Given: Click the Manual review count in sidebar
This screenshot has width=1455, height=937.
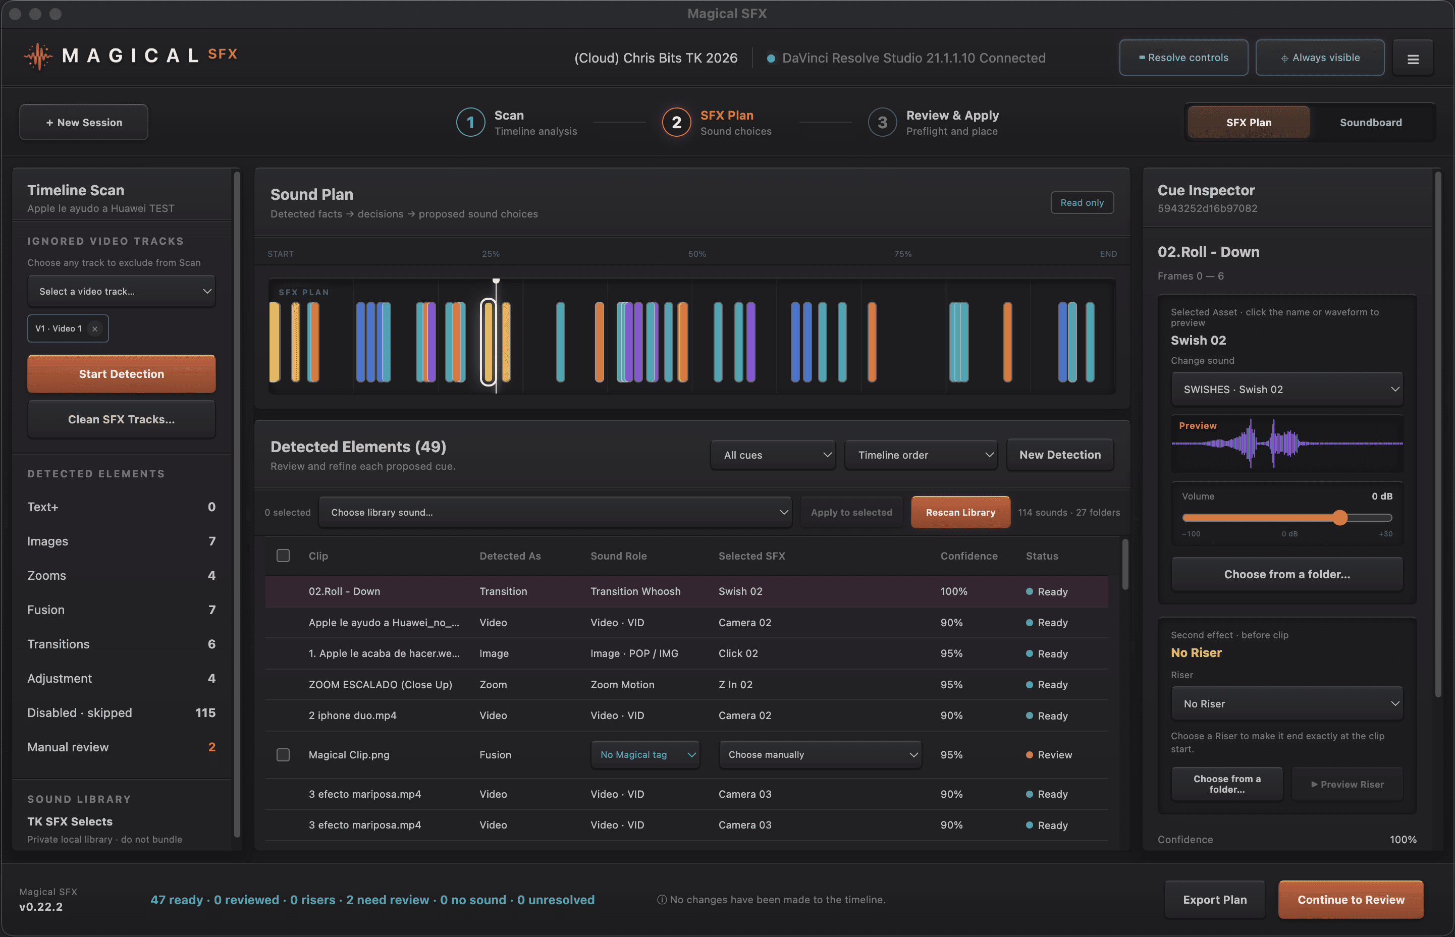Looking at the screenshot, I should point(212,747).
